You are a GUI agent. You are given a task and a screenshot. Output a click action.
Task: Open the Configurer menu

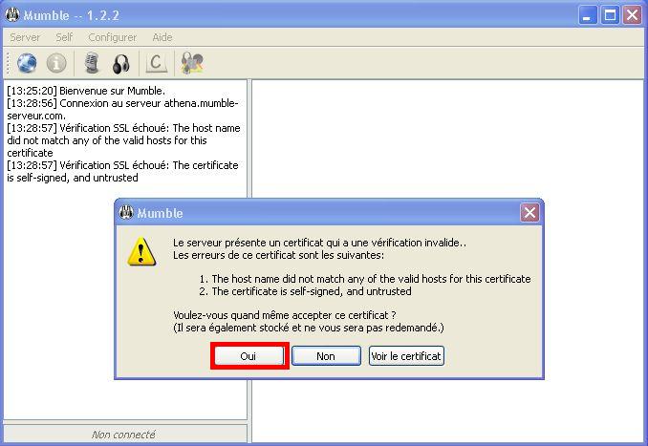pyautogui.click(x=113, y=37)
